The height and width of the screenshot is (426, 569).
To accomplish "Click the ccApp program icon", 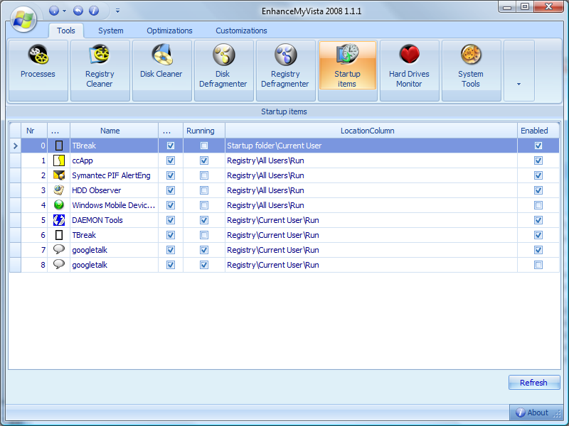I will [59, 160].
